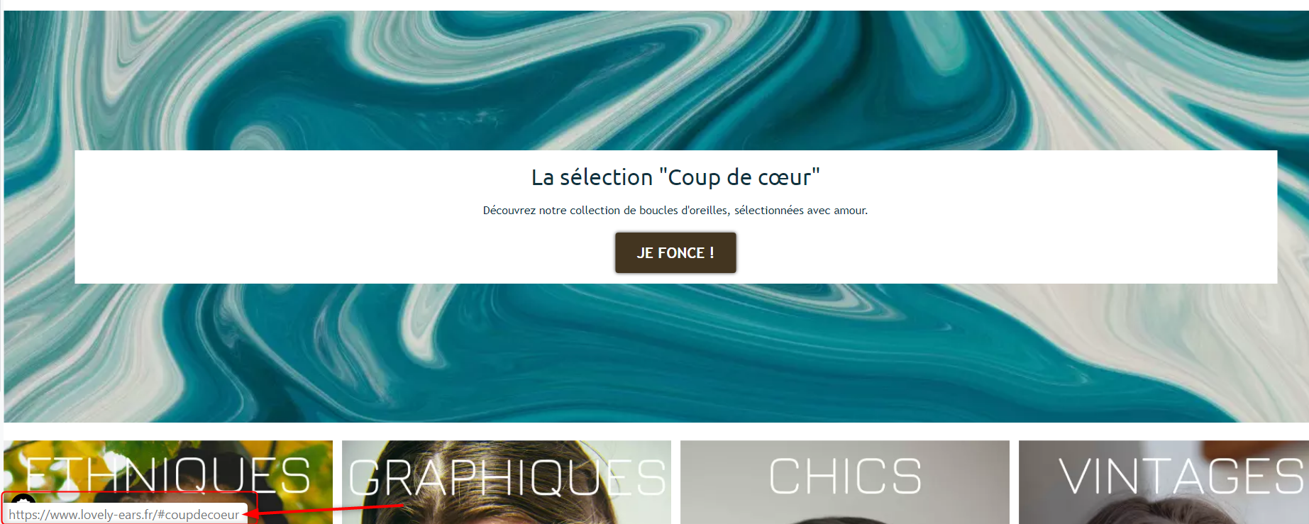
Task: Click the lovely-ears.fr status bar URL
Action: tap(124, 515)
